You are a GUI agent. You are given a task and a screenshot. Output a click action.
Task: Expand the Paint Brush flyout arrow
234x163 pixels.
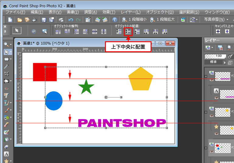[11, 110]
